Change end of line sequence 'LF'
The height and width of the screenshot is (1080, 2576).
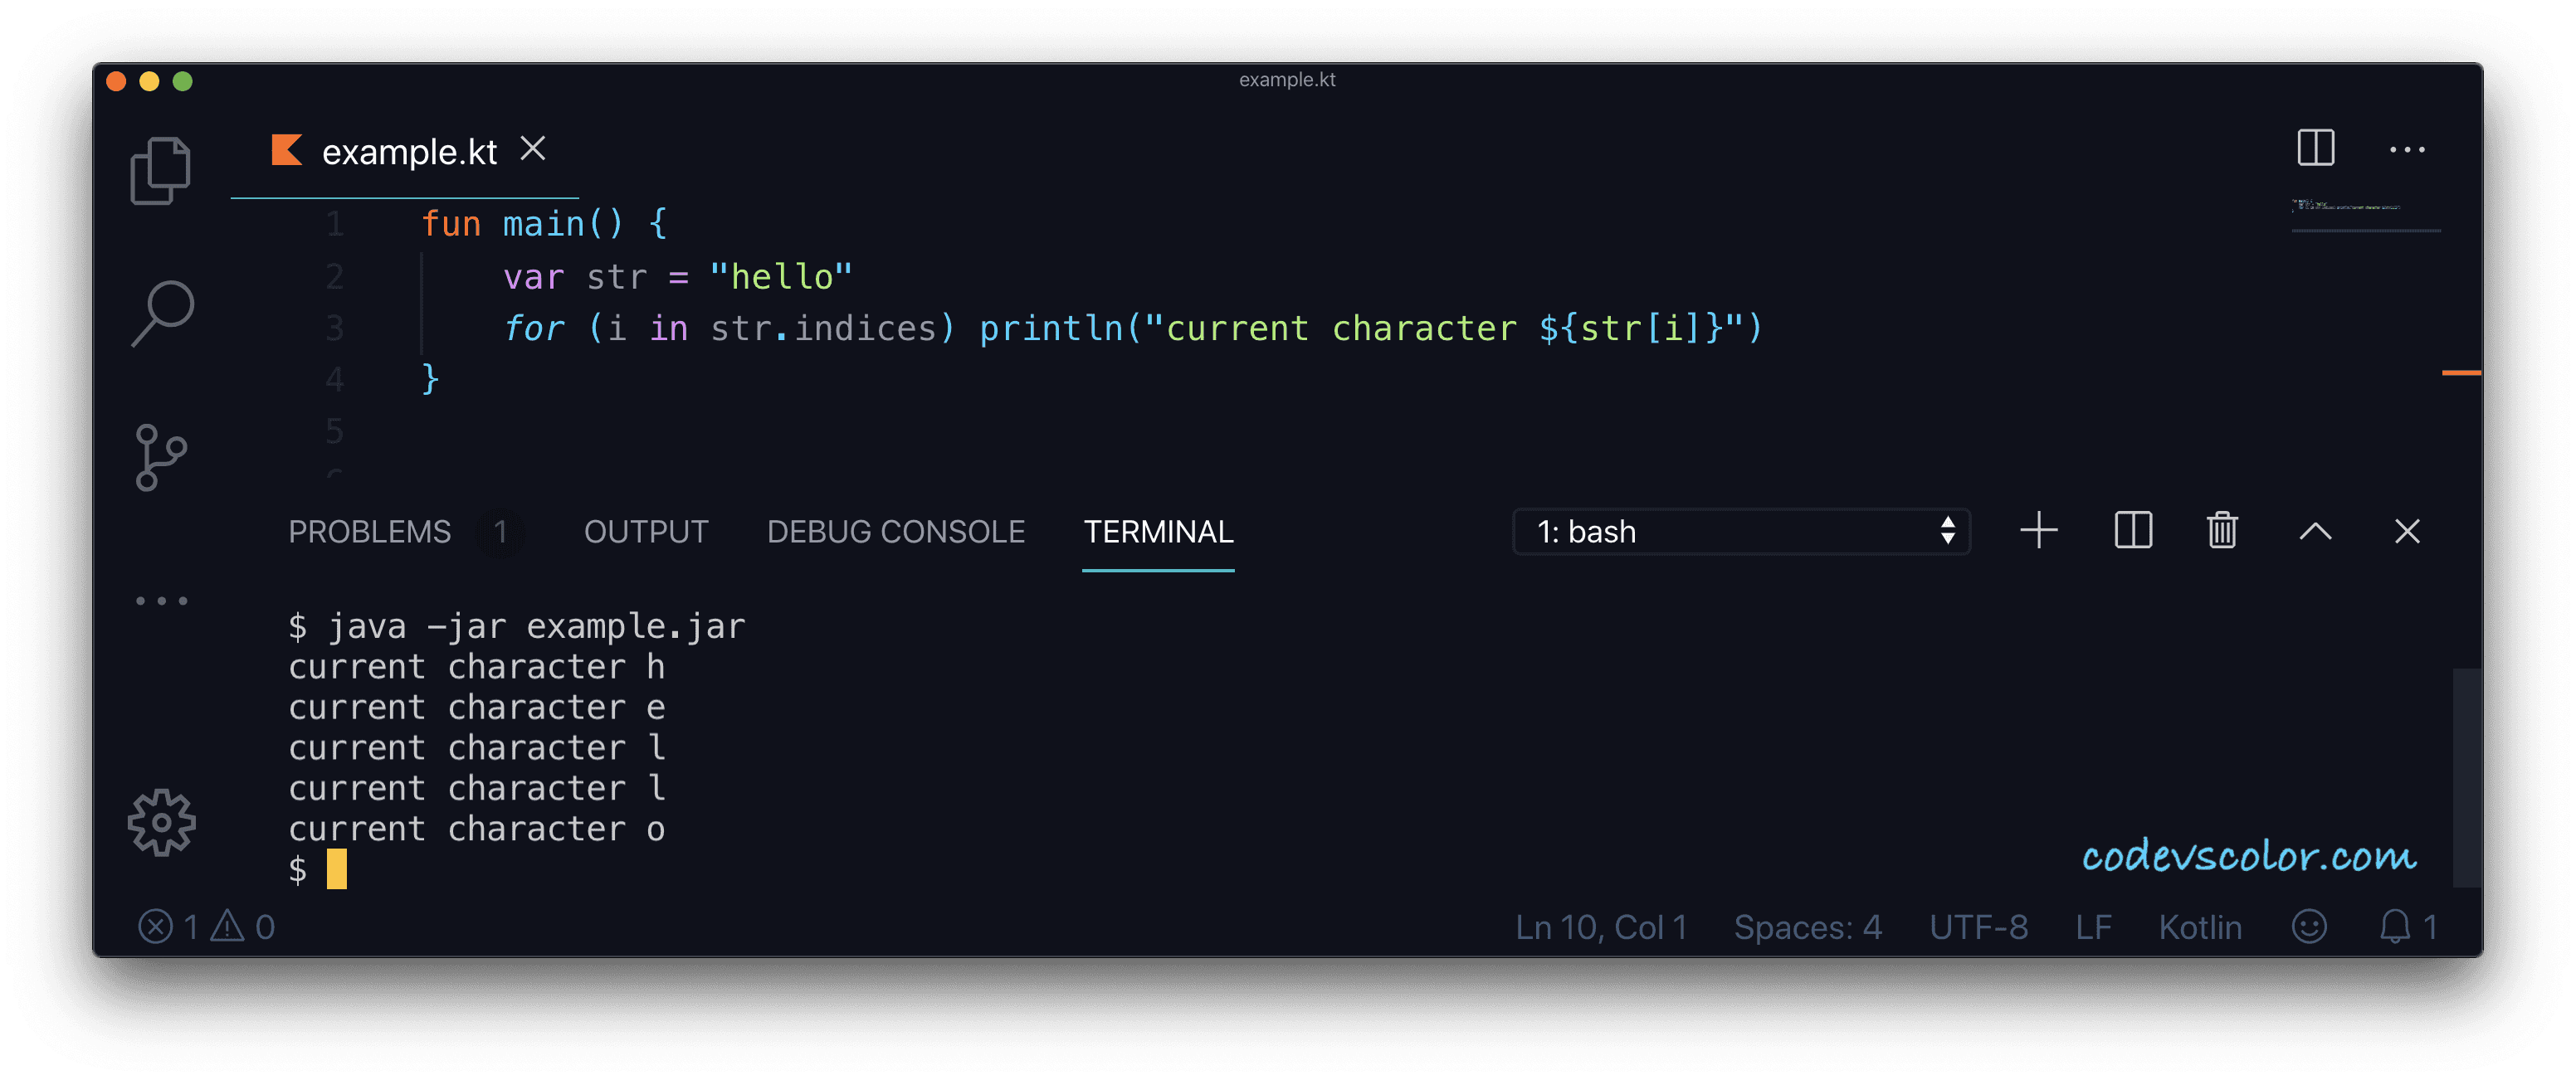point(2093,927)
